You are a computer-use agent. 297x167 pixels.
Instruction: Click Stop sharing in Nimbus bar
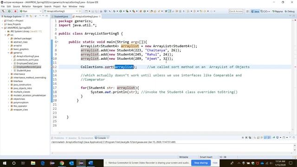[201, 163]
